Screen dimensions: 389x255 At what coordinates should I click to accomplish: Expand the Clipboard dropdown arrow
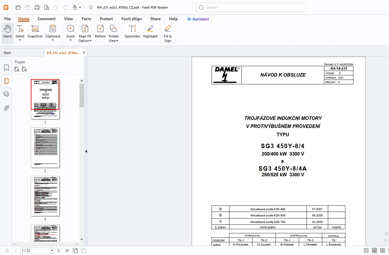pos(53,40)
